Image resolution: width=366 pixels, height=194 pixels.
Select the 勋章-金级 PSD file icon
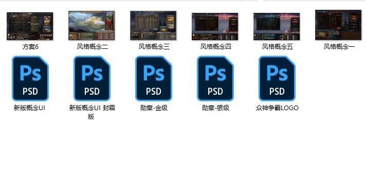[x=154, y=79]
